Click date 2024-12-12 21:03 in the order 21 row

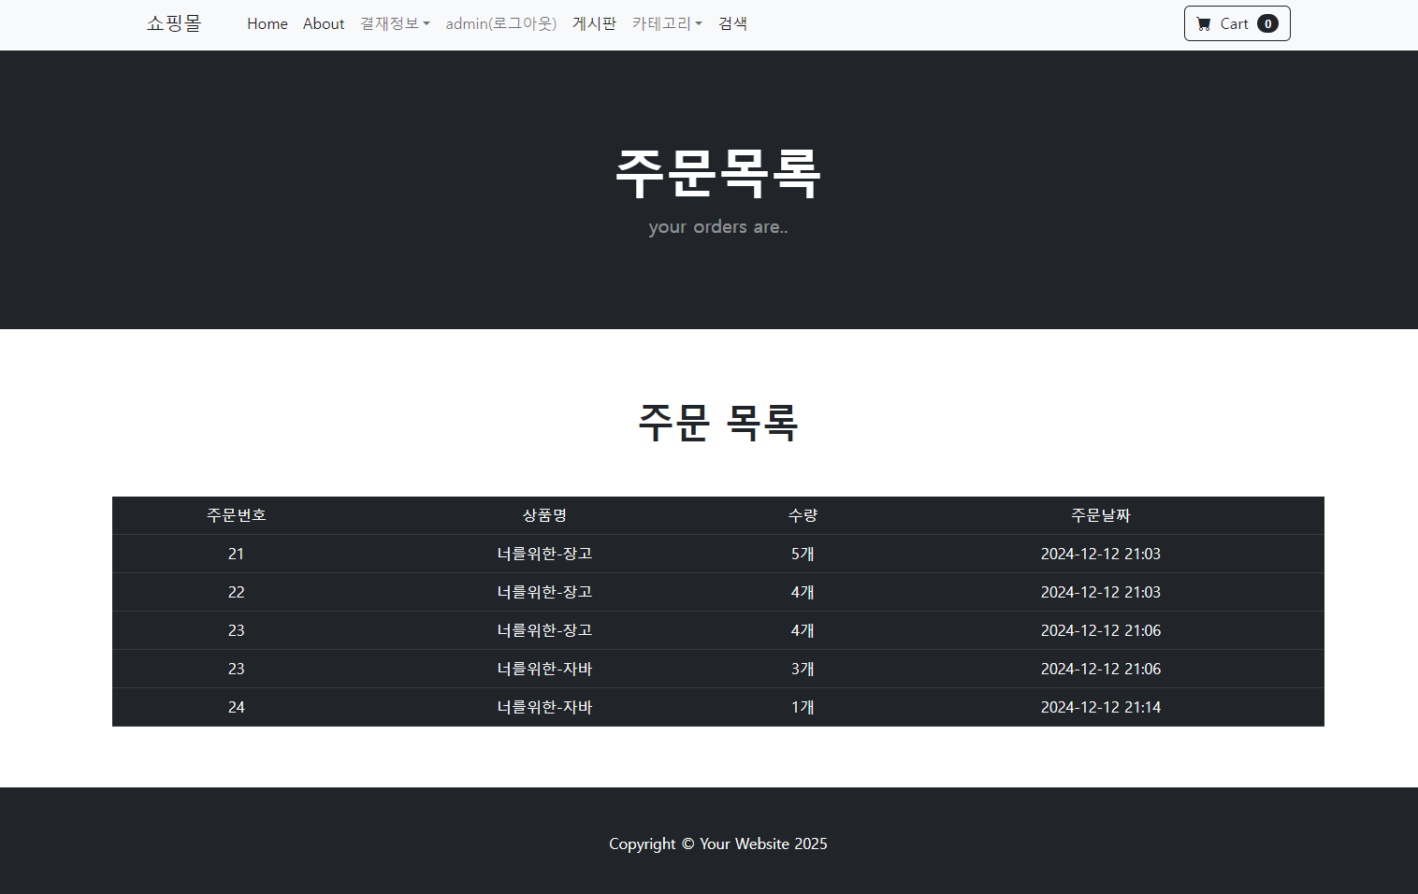coord(1101,554)
